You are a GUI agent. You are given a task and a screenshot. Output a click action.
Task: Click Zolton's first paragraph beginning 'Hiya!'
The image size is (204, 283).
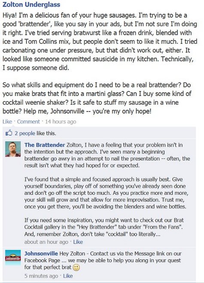coord(100,42)
